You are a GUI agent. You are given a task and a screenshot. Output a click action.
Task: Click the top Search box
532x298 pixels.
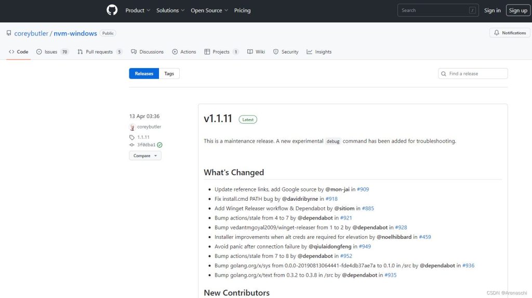pos(437,10)
